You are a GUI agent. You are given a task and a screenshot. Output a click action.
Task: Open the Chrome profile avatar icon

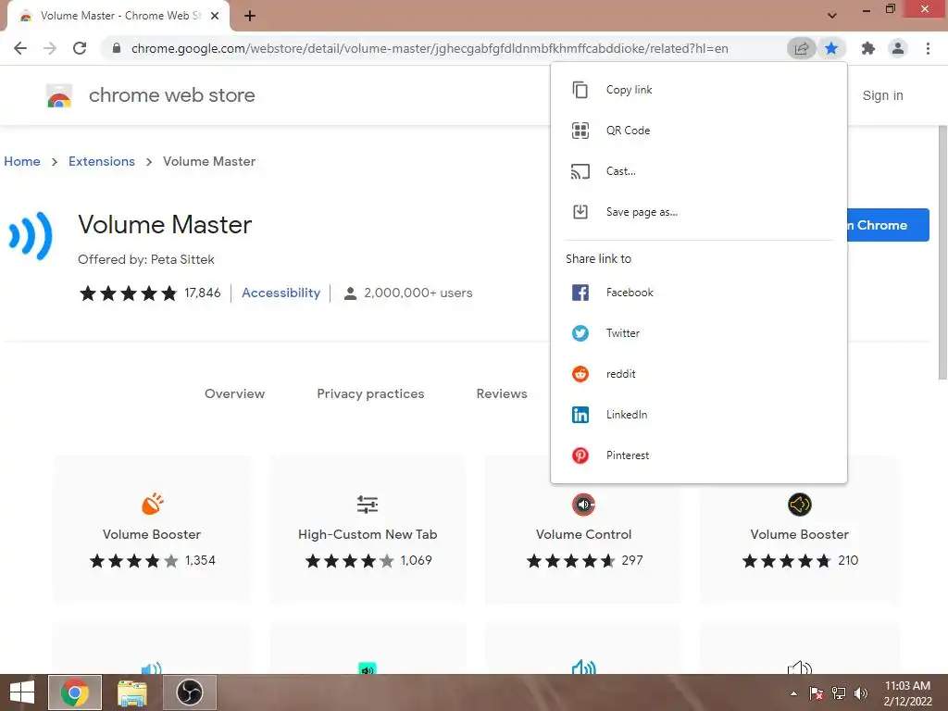click(x=898, y=48)
